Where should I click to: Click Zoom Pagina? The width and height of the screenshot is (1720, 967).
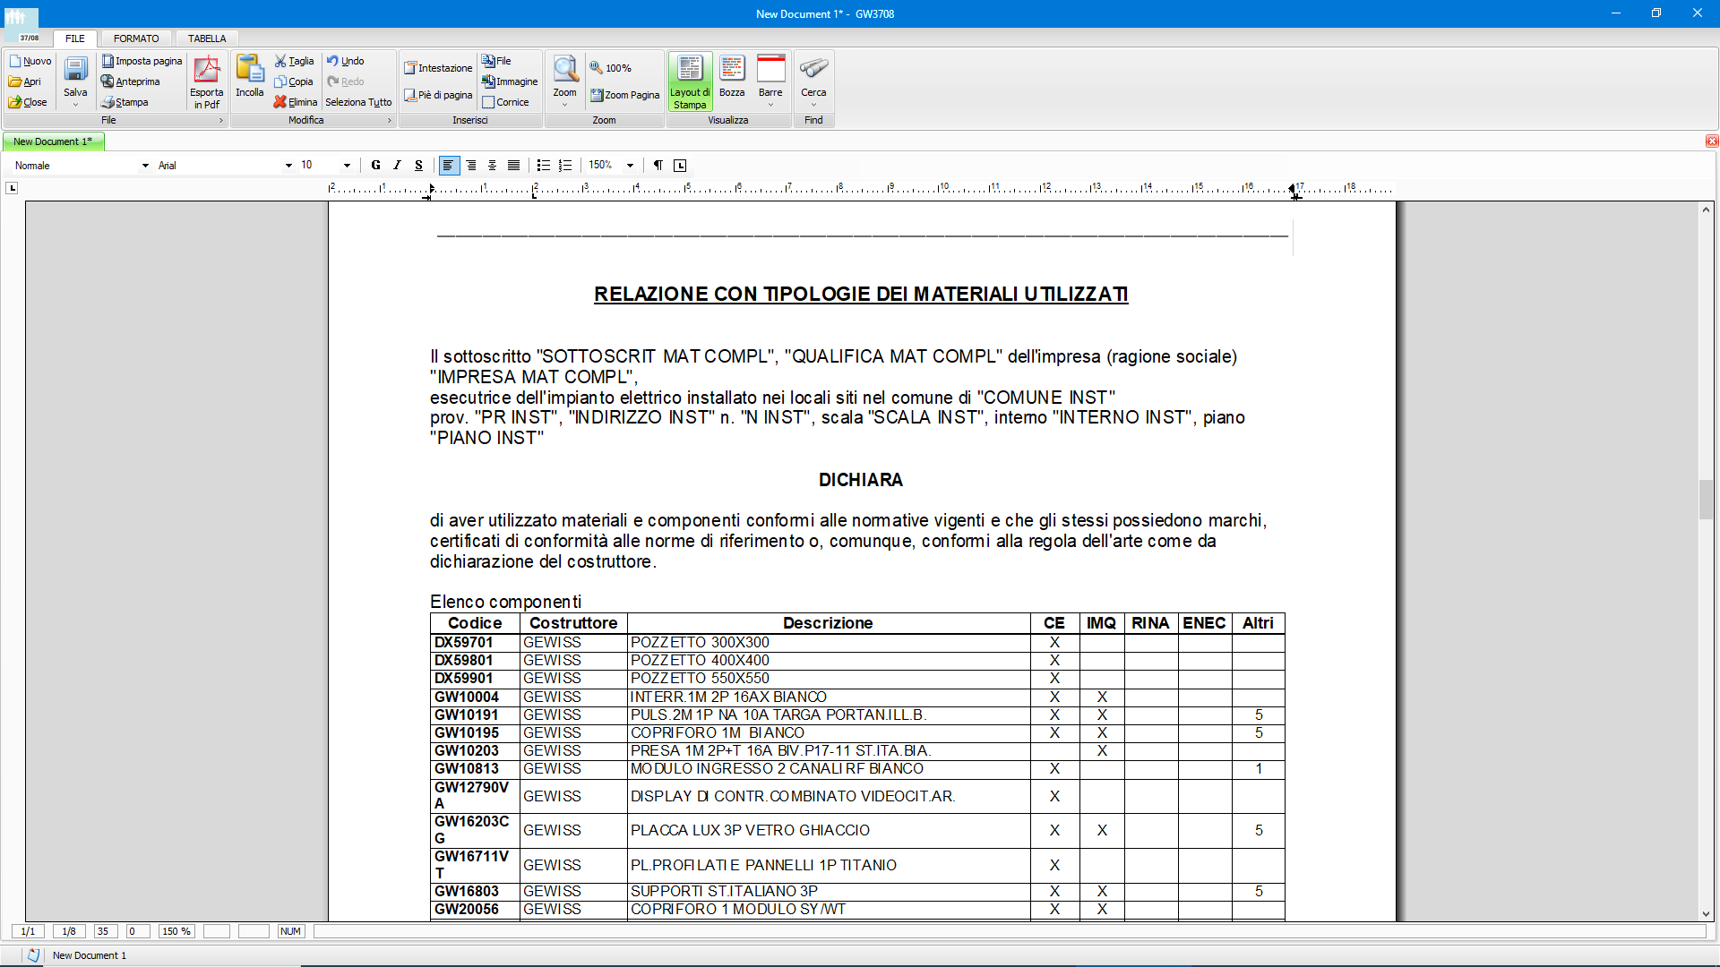point(624,95)
